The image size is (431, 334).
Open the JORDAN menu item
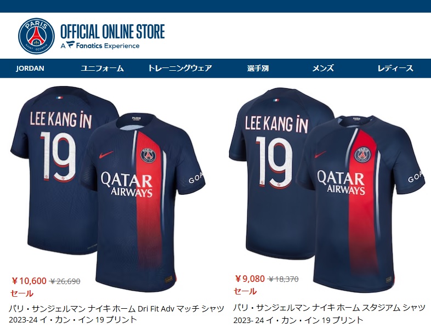(30, 68)
